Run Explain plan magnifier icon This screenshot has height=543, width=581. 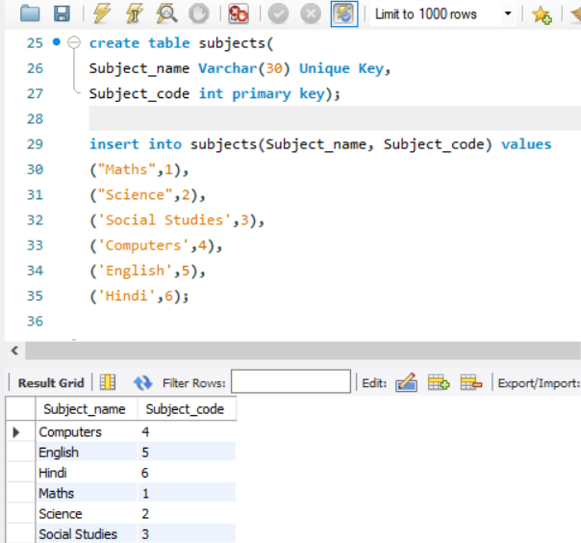click(x=166, y=14)
